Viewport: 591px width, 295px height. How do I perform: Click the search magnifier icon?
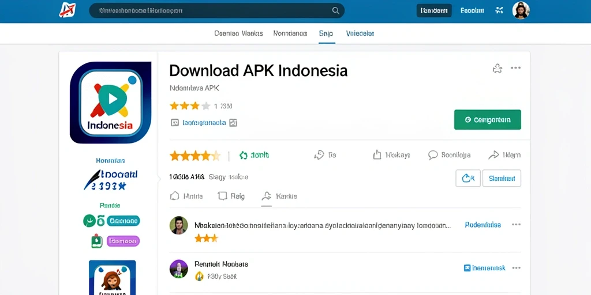(335, 10)
